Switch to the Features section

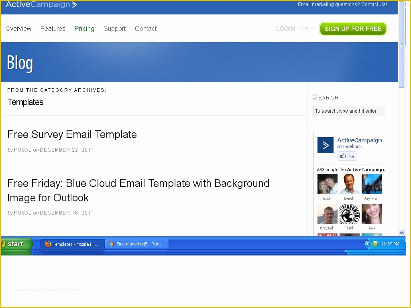(x=53, y=28)
